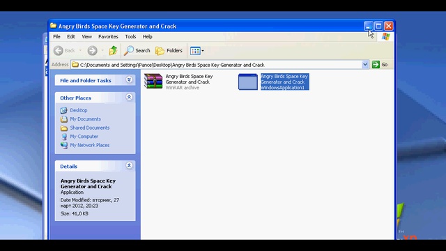Viewport: 446px width, 251px height.
Task: Open the View menu
Action: (86, 37)
